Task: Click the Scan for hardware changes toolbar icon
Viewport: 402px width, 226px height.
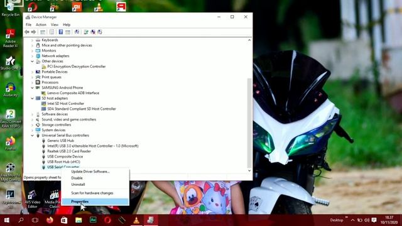Action: point(77,32)
